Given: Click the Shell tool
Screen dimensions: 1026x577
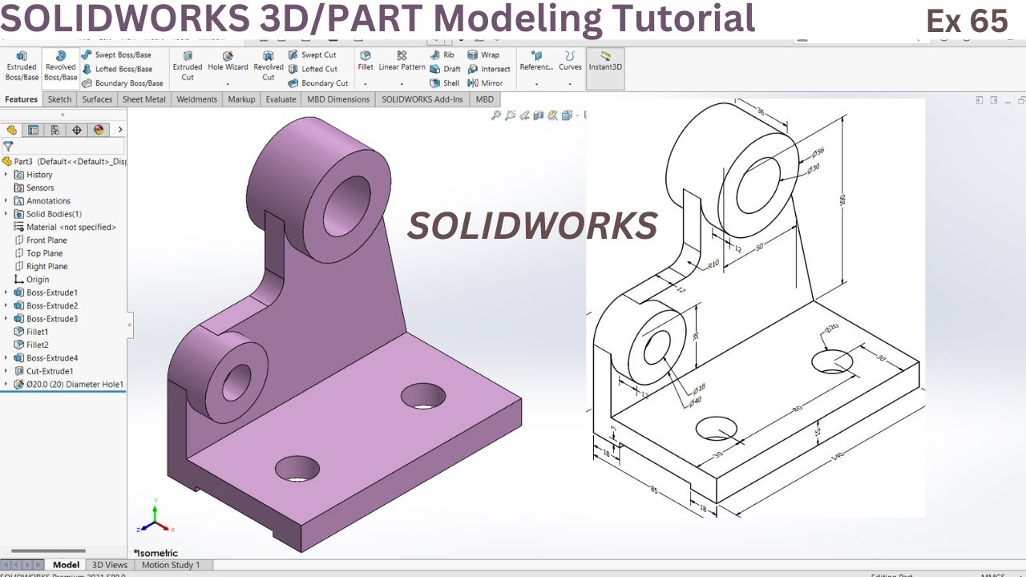Looking at the screenshot, I should [445, 83].
